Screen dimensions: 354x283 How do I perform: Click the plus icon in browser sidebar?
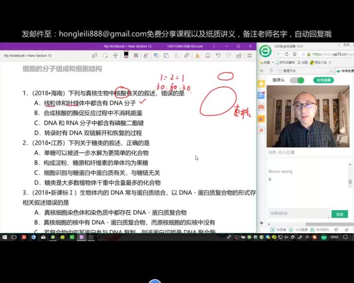pos(262,223)
